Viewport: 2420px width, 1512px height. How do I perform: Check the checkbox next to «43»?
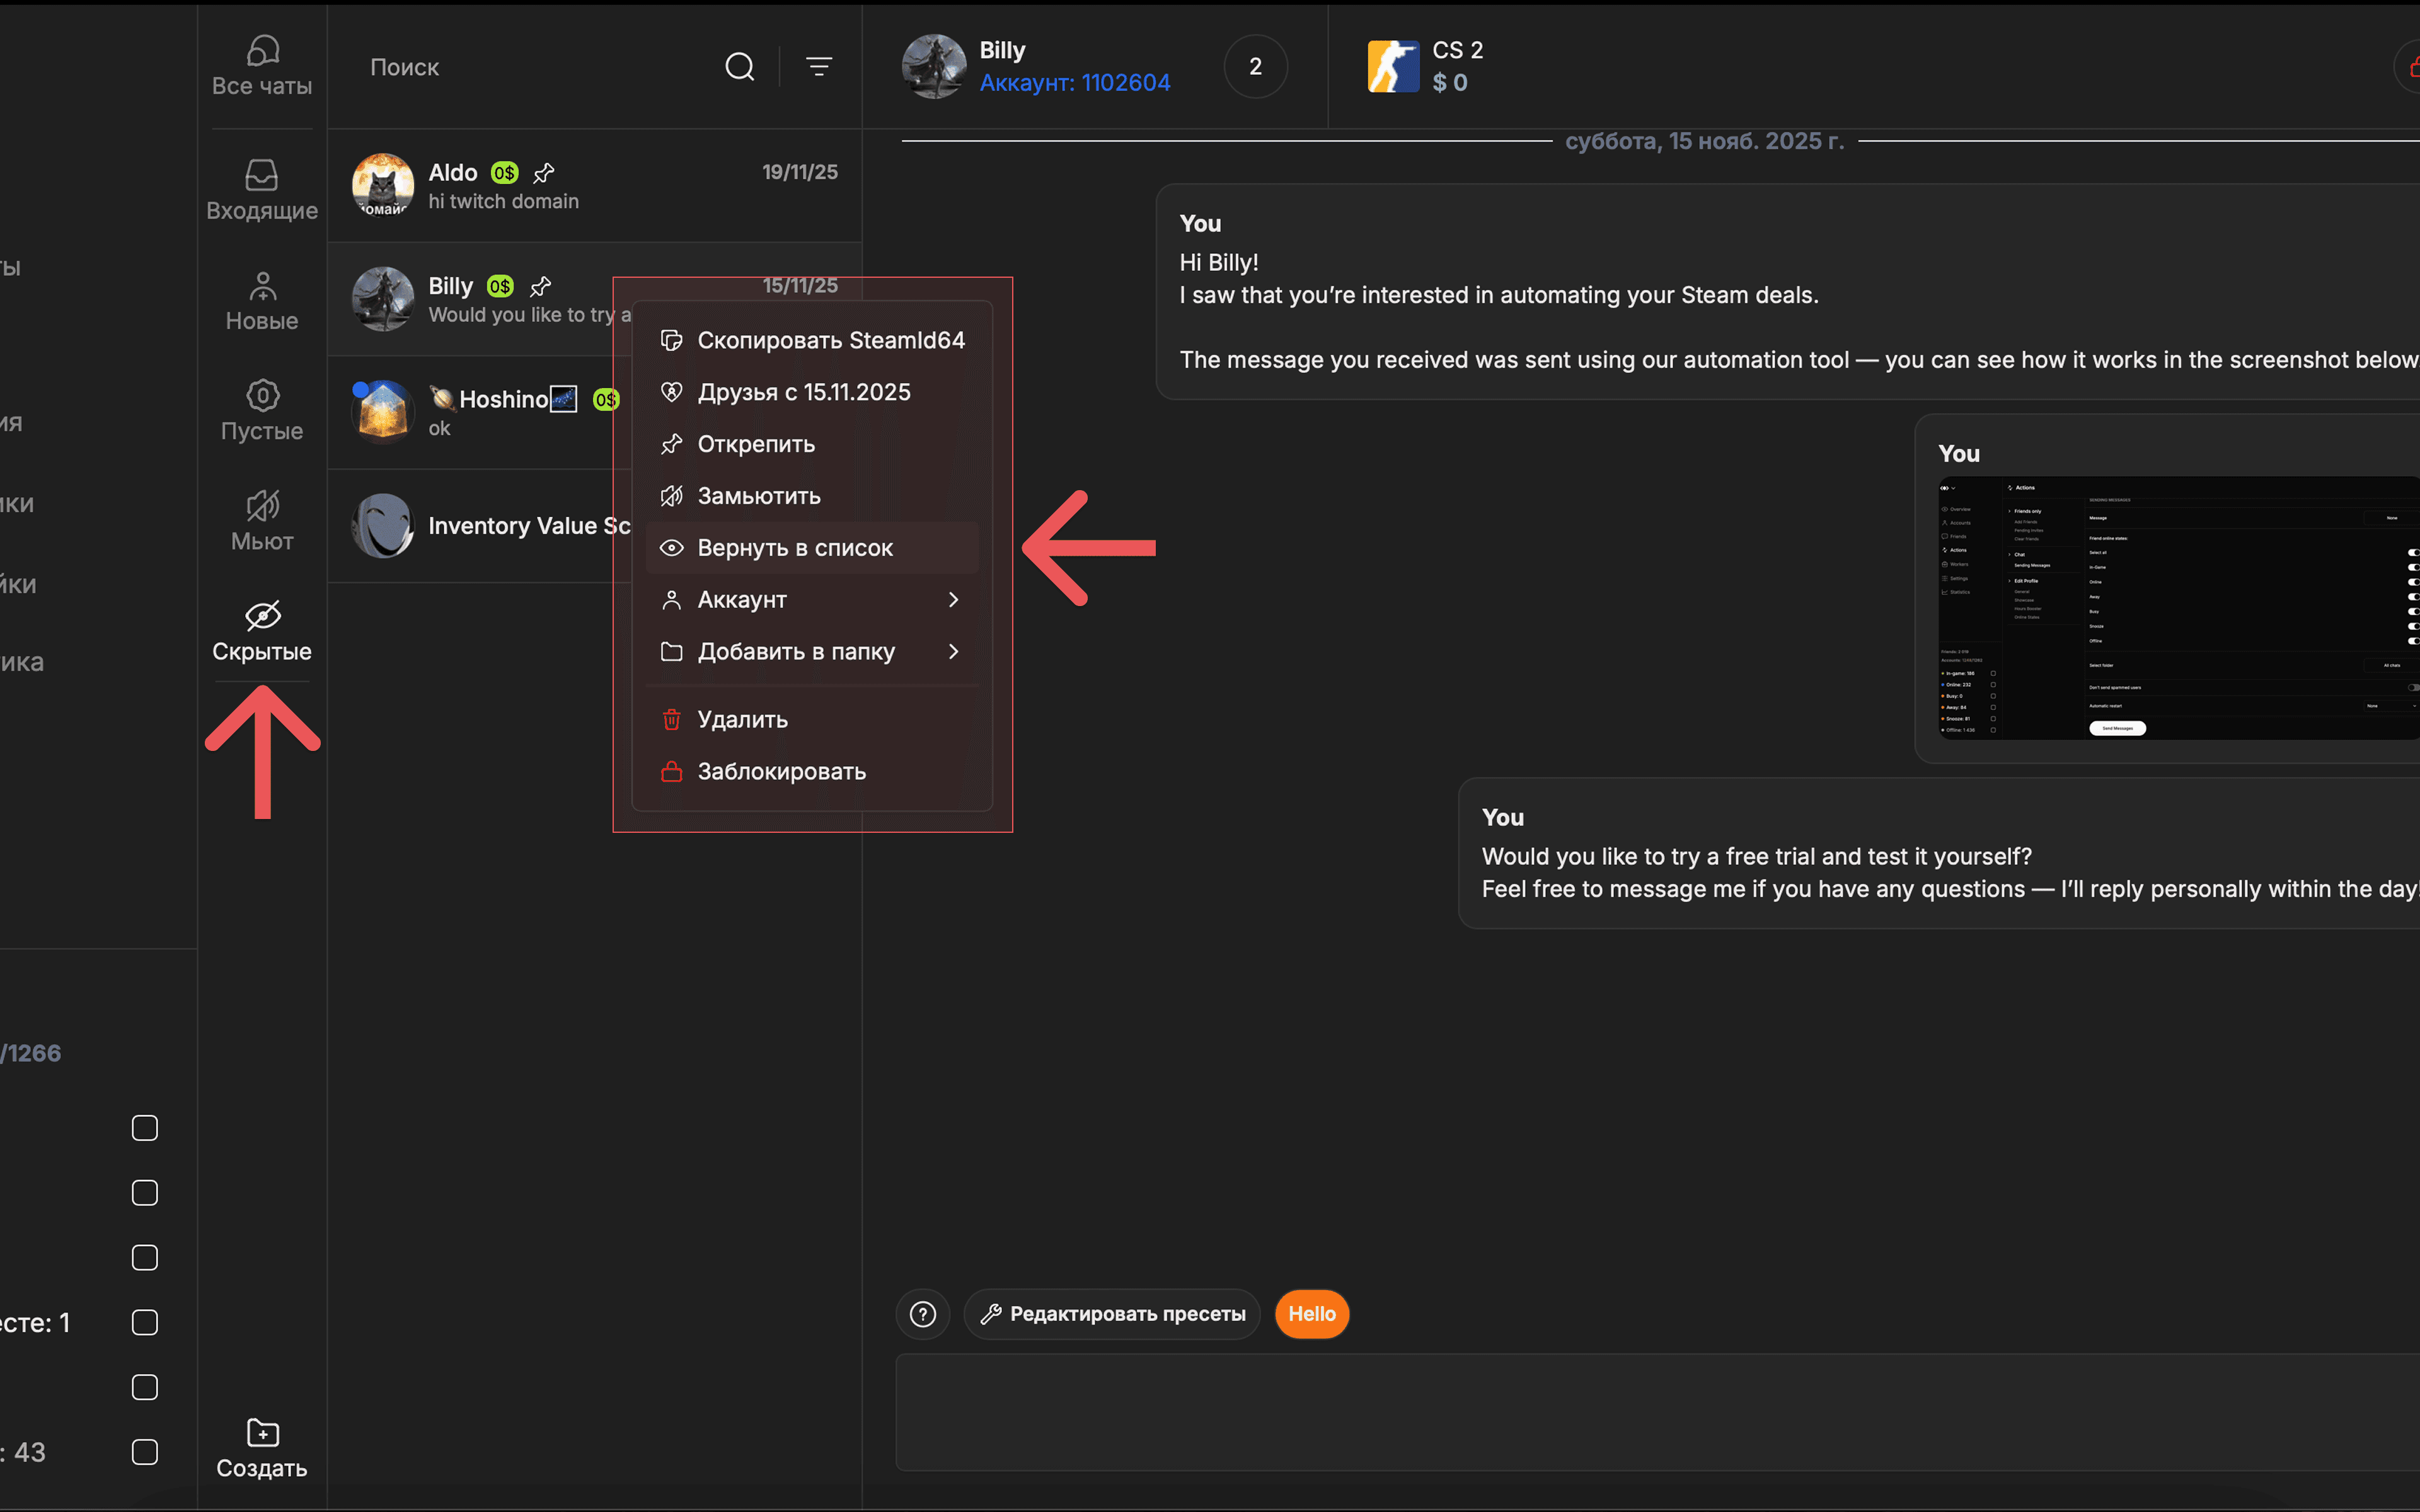pos(144,1452)
